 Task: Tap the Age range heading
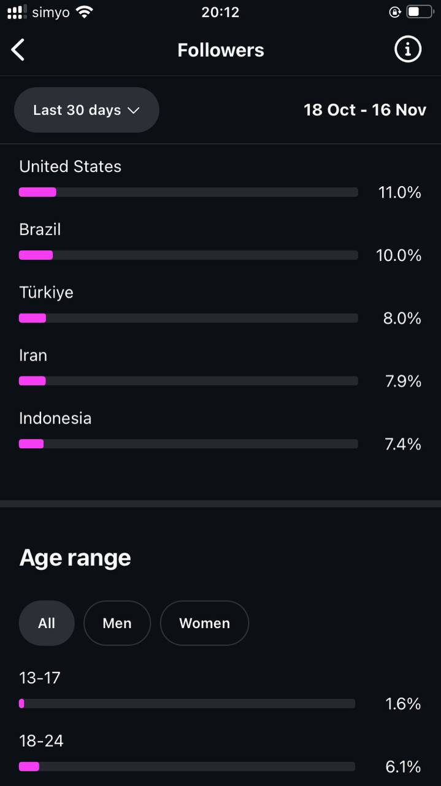click(75, 558)
